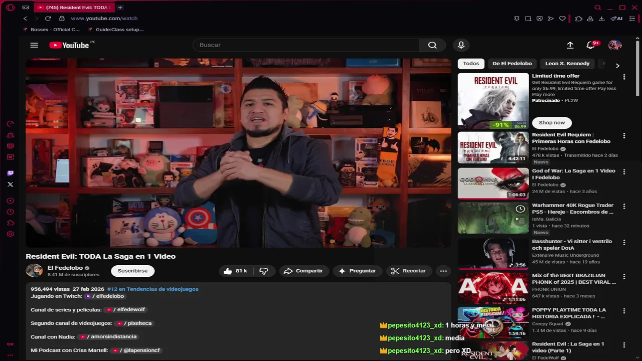Open browser extensions puzzle icon
The width and height of the screenshot is (642, 361).
tap(578, 19)
